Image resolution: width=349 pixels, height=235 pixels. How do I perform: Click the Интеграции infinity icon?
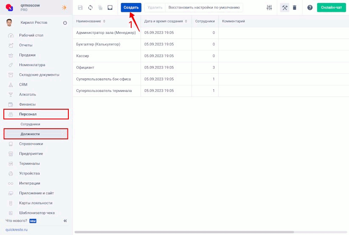[11, 183]
